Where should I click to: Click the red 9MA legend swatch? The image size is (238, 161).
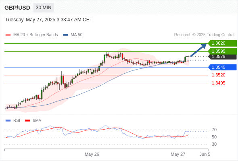click(27, 121)
